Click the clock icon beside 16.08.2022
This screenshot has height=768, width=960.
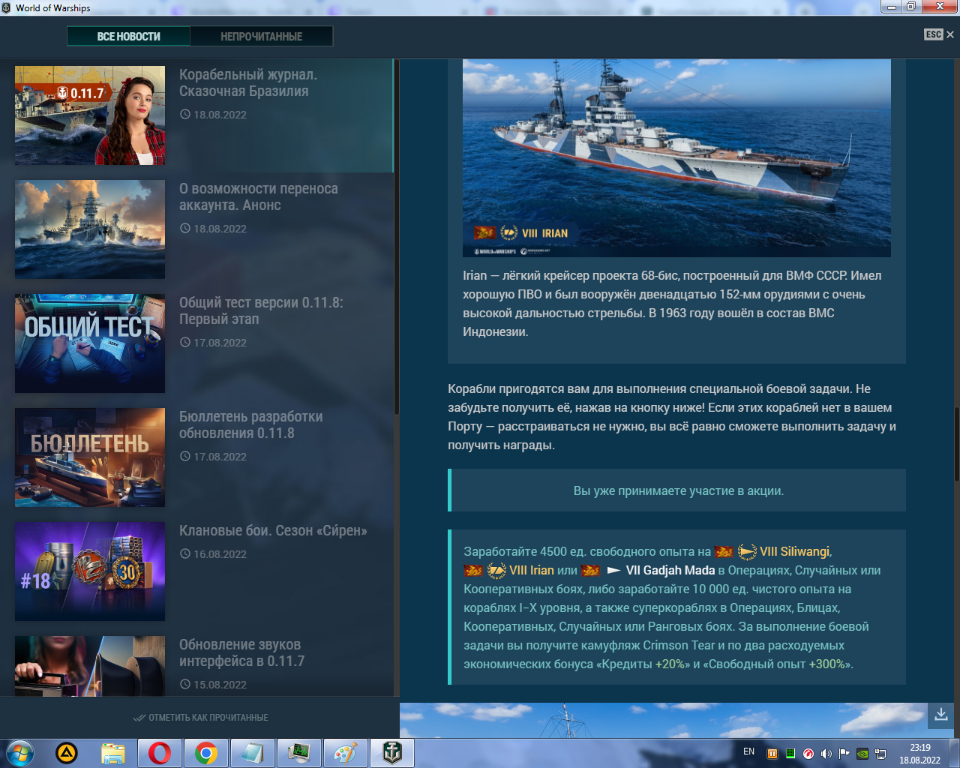(184, 553)
